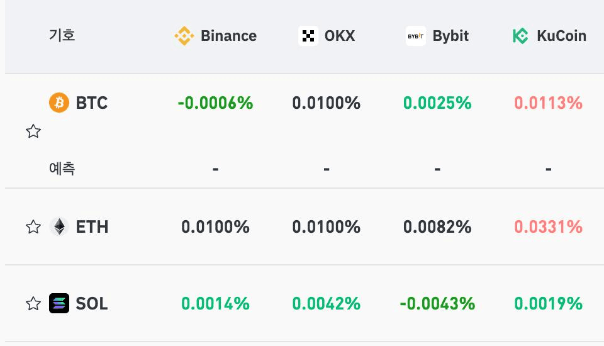
Task: Click the OKX logo icon
Action: tap(308, 36)
